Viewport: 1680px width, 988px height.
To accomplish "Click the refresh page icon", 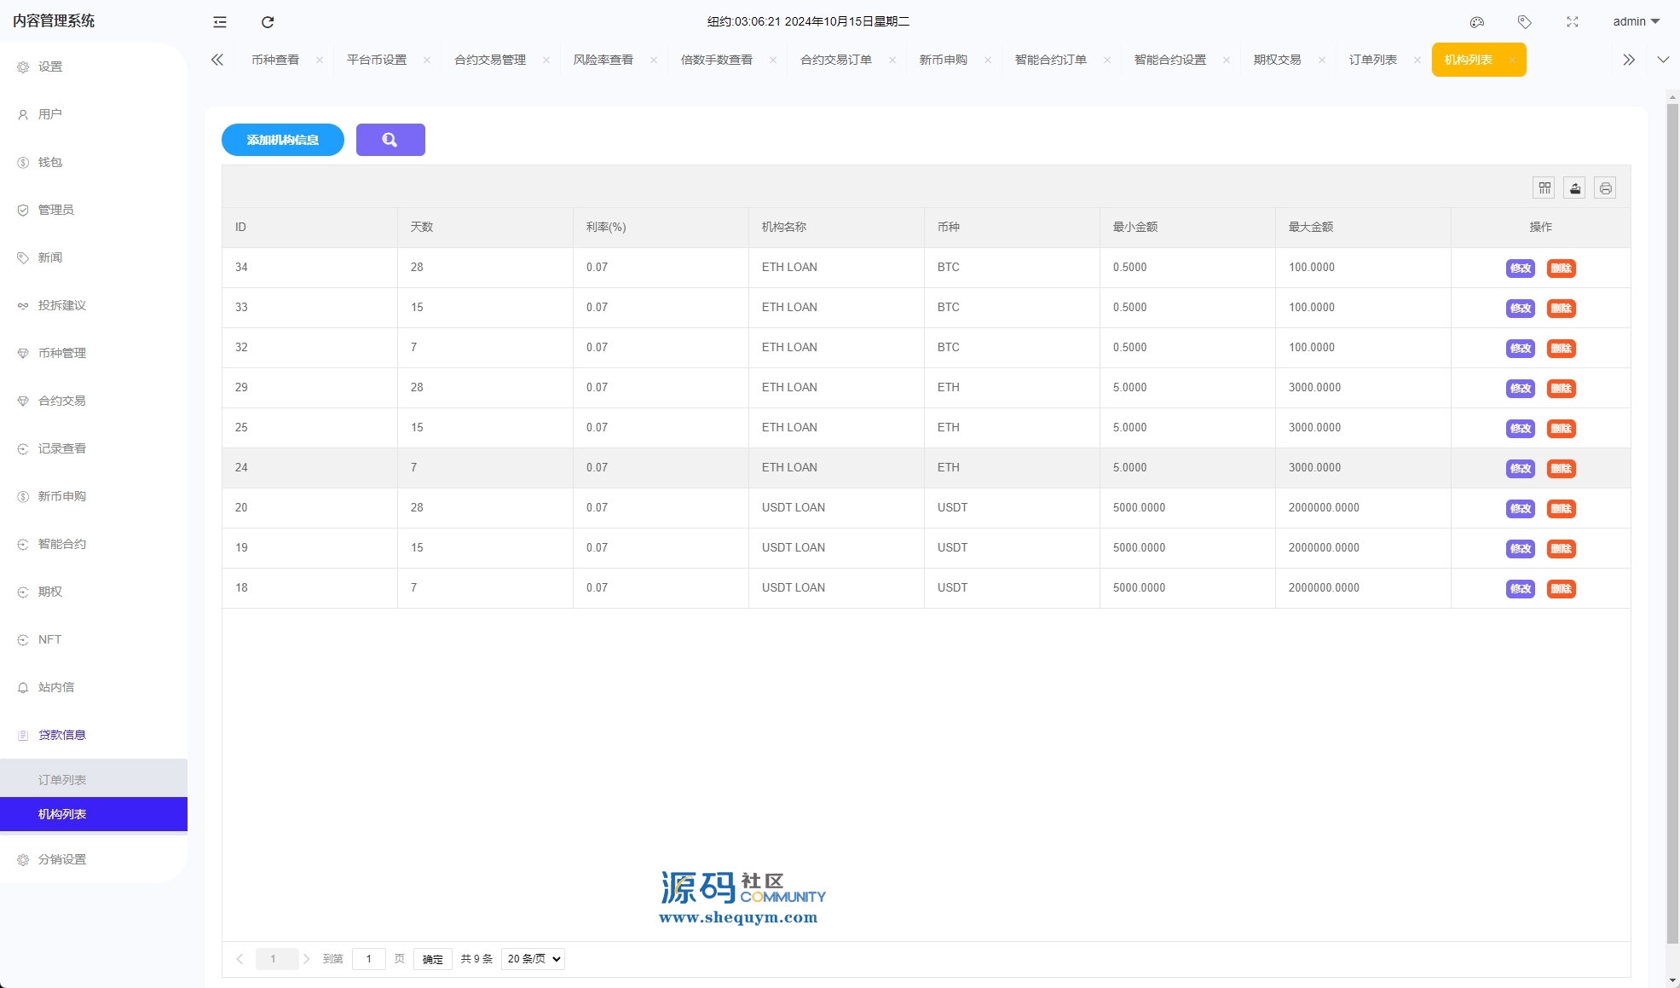I will tap(268, 22).
